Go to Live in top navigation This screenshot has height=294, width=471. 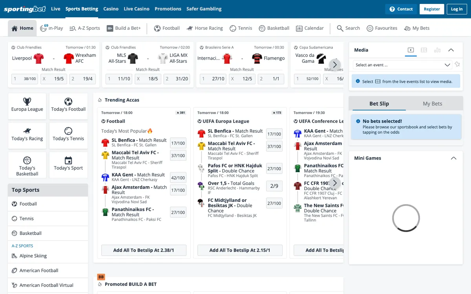click(x=56, y=9)
